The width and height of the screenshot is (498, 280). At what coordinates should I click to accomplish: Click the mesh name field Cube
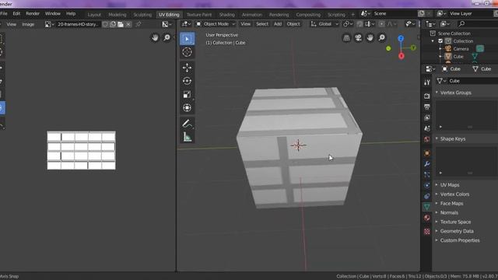coord(472,81)
